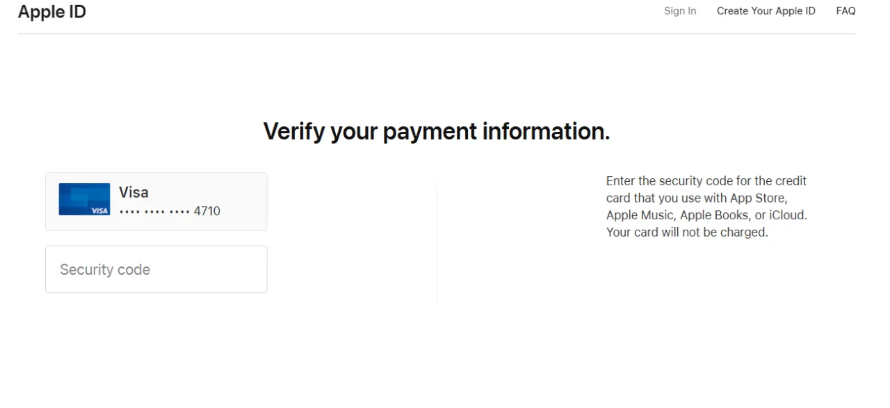Click the masked dots of card number
890x408 pixels.
click(x=154, y=212)
